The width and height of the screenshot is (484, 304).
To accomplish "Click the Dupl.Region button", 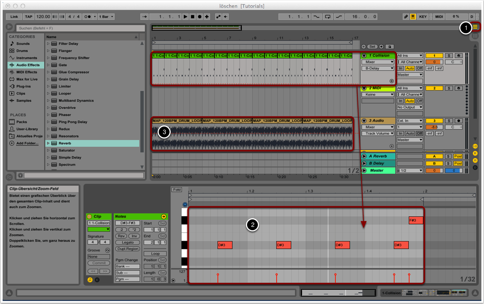I will tap(128, 249).
